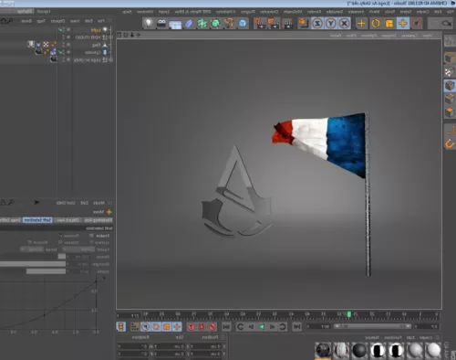Open the Objects menu in object manager

coord(57,21)
